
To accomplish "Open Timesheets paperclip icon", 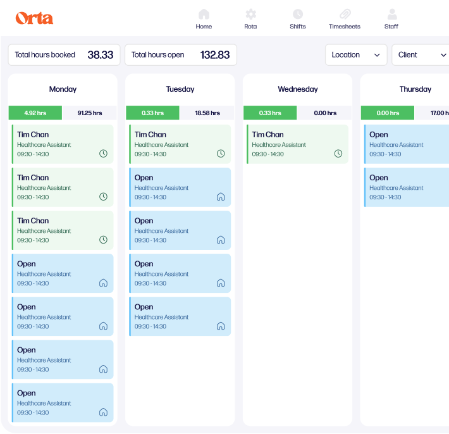I will 345,15.
